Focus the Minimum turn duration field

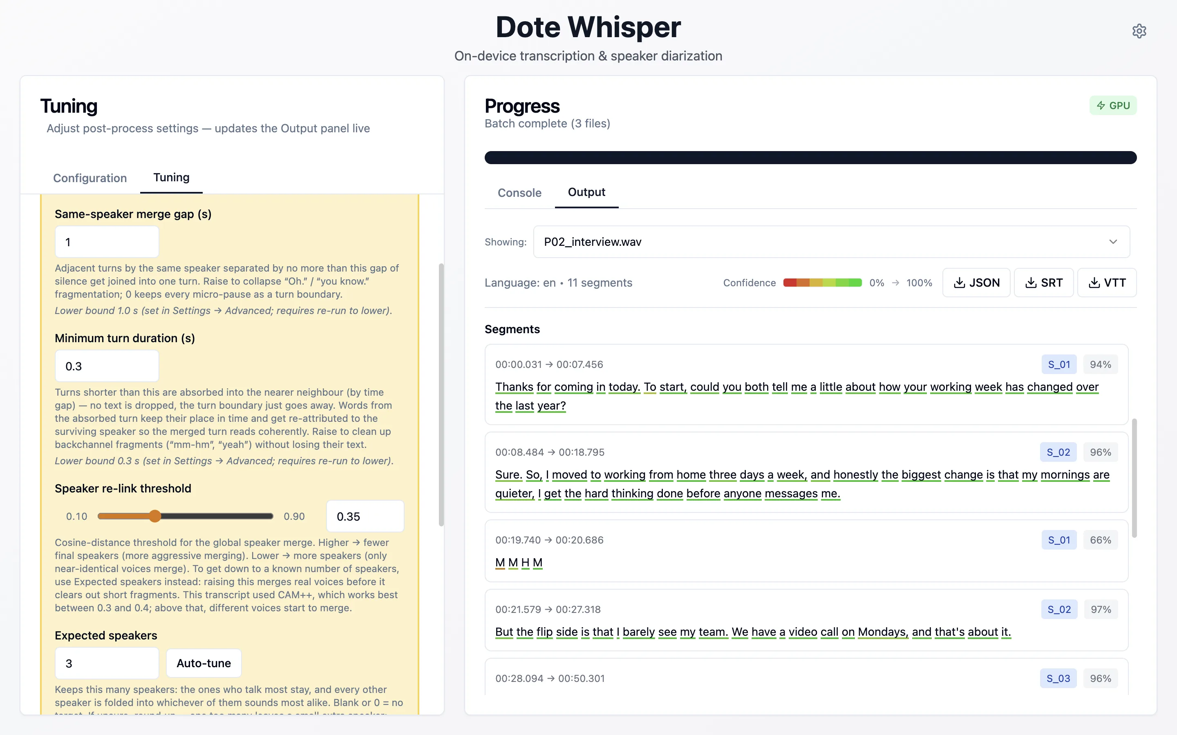click(x=107, y=366)
